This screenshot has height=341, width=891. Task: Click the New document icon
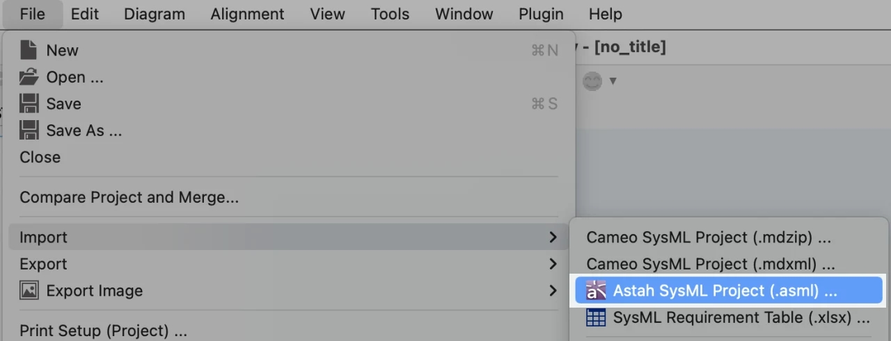click(29, 50)
